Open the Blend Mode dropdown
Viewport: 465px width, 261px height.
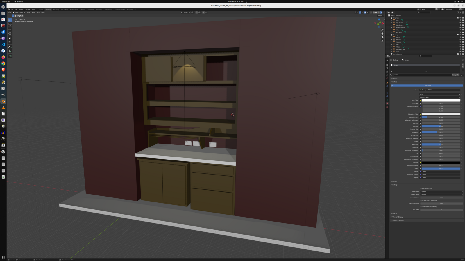(441, 191)
